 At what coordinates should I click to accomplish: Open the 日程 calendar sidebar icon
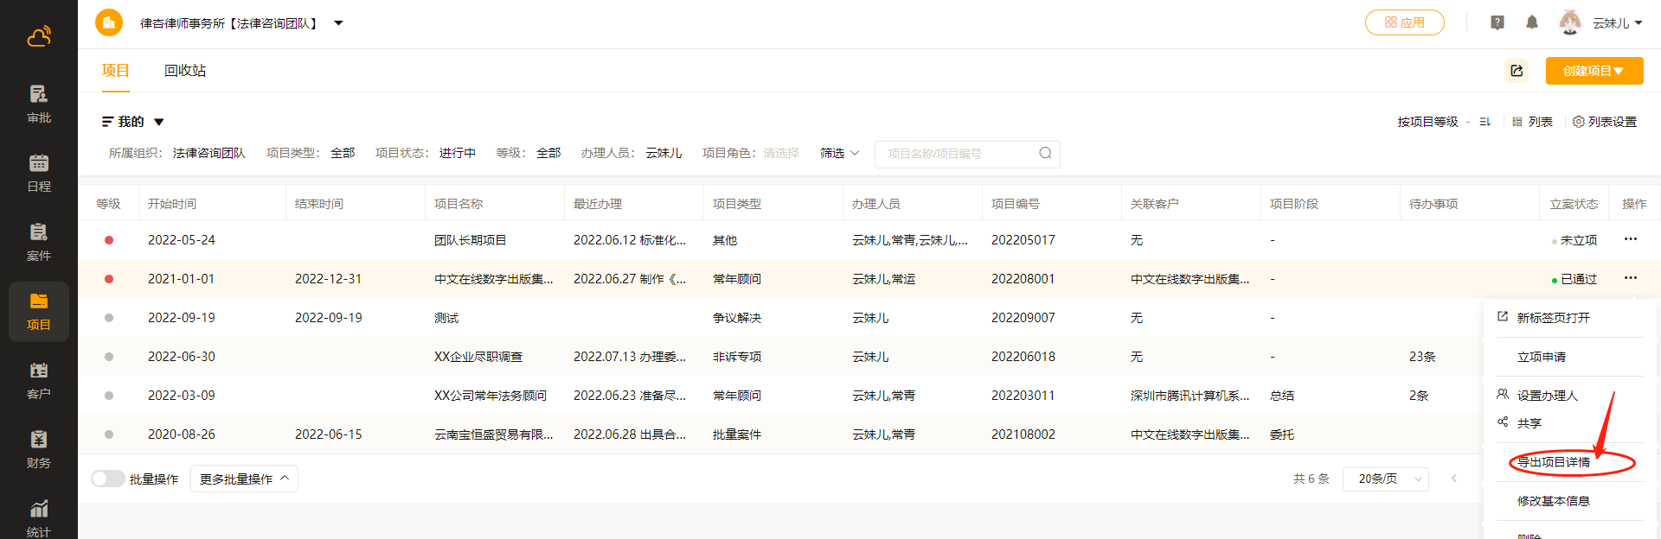click(39, 173)
